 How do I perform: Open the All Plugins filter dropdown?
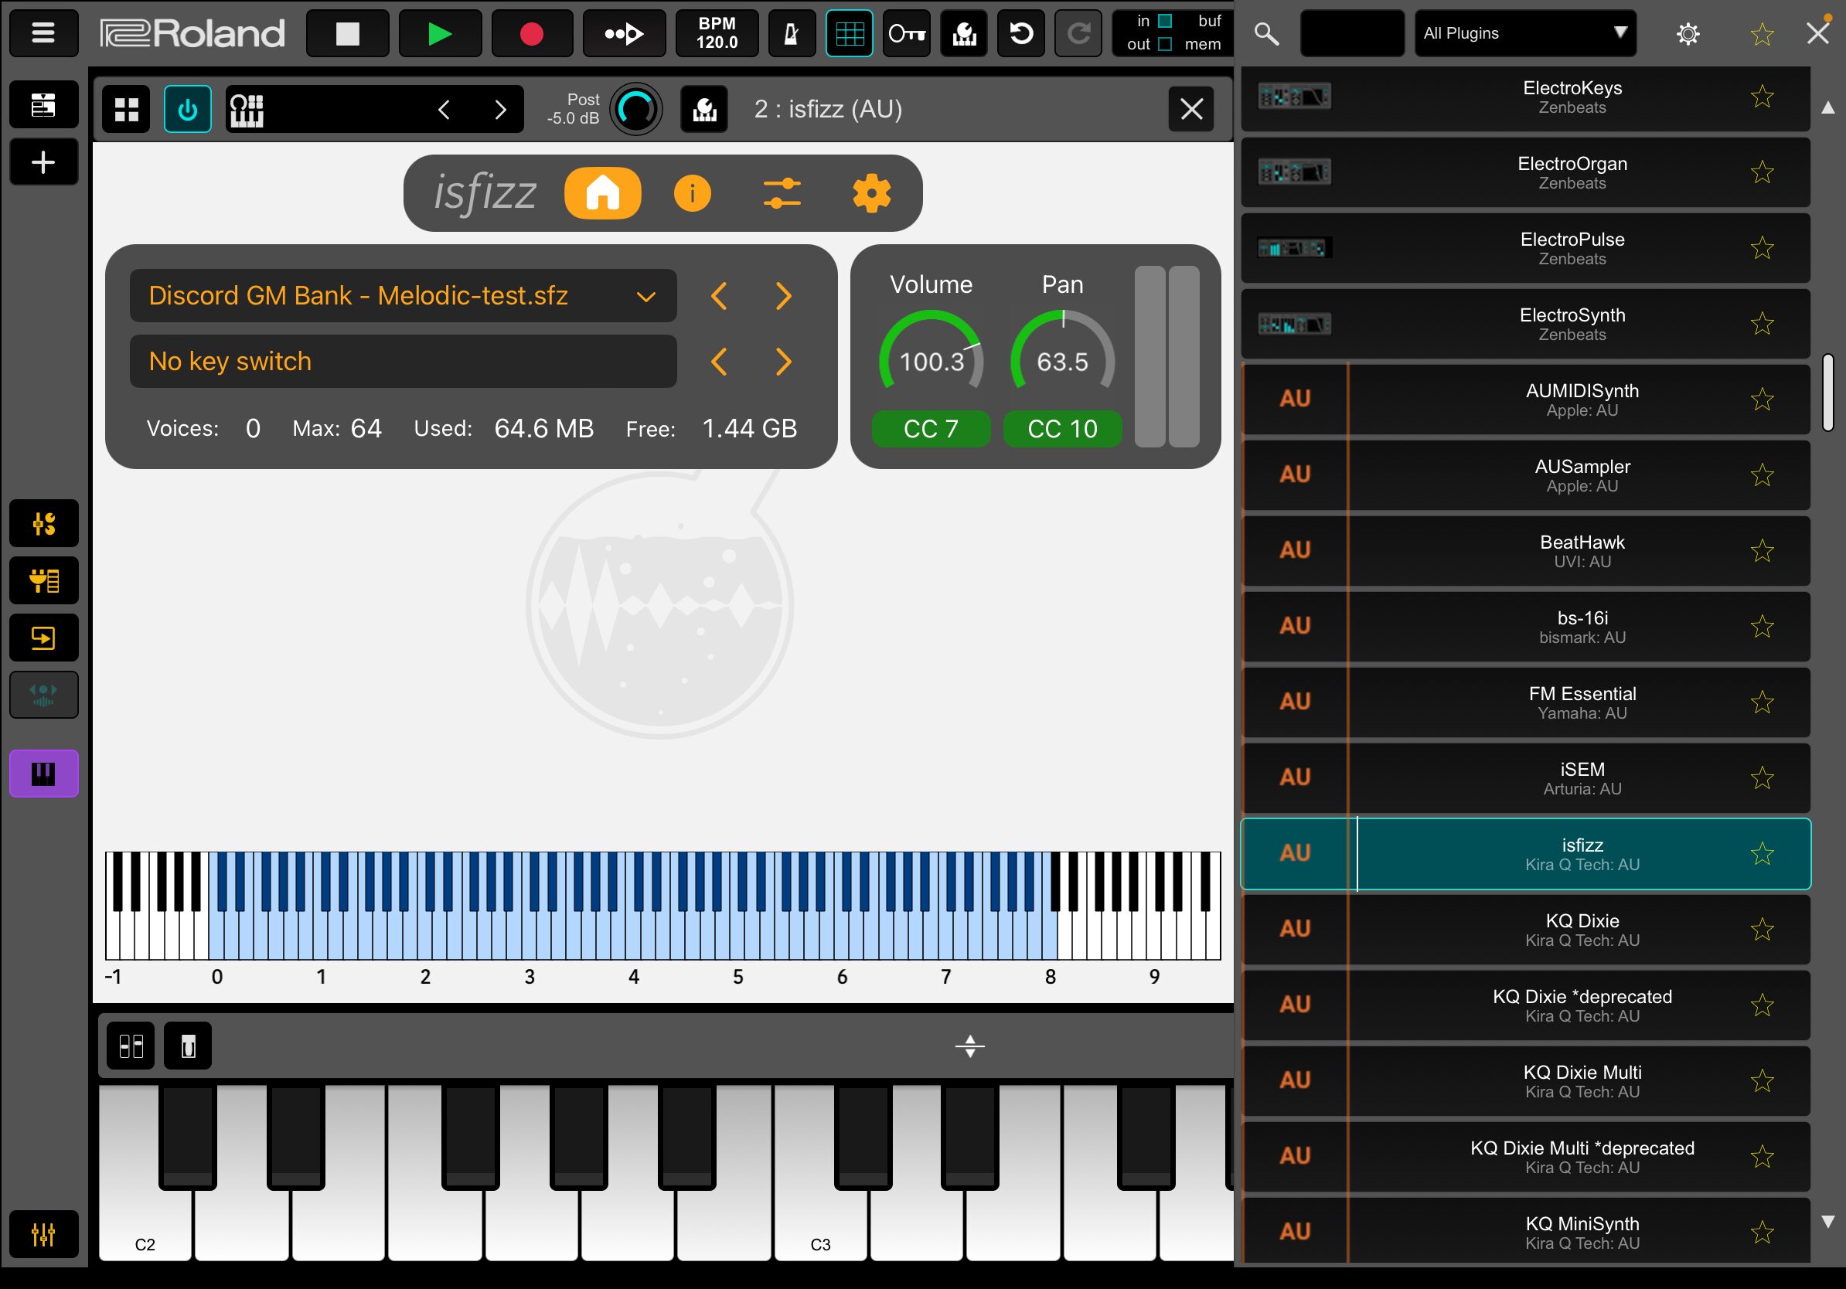pos(1525,33)
